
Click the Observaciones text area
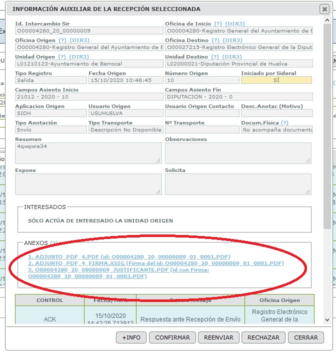click(238, 153)
